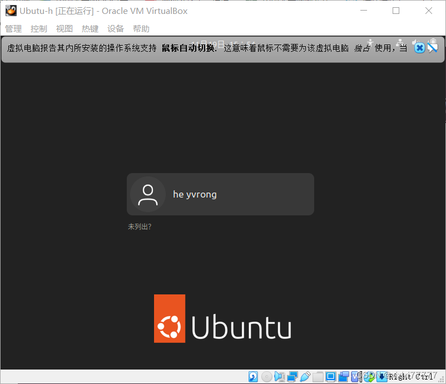
Task: Click the optical drive status icon
Action: coord(267,377)
